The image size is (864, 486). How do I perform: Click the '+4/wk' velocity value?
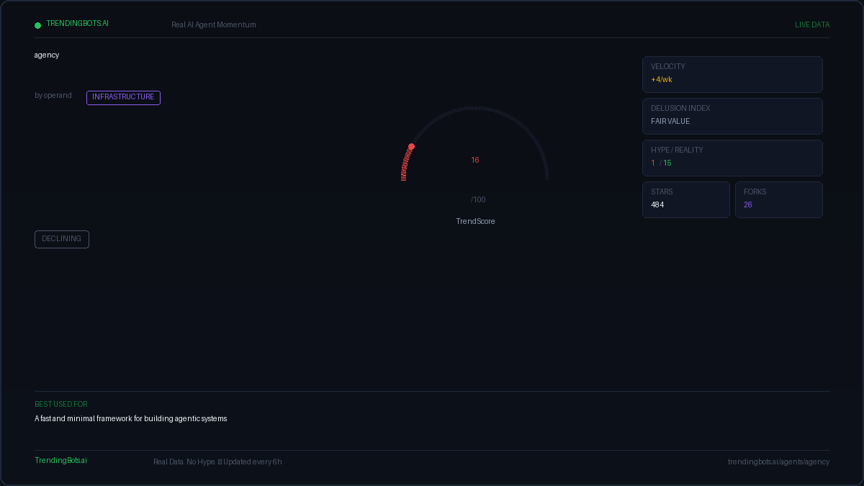(x=662, y=80)
